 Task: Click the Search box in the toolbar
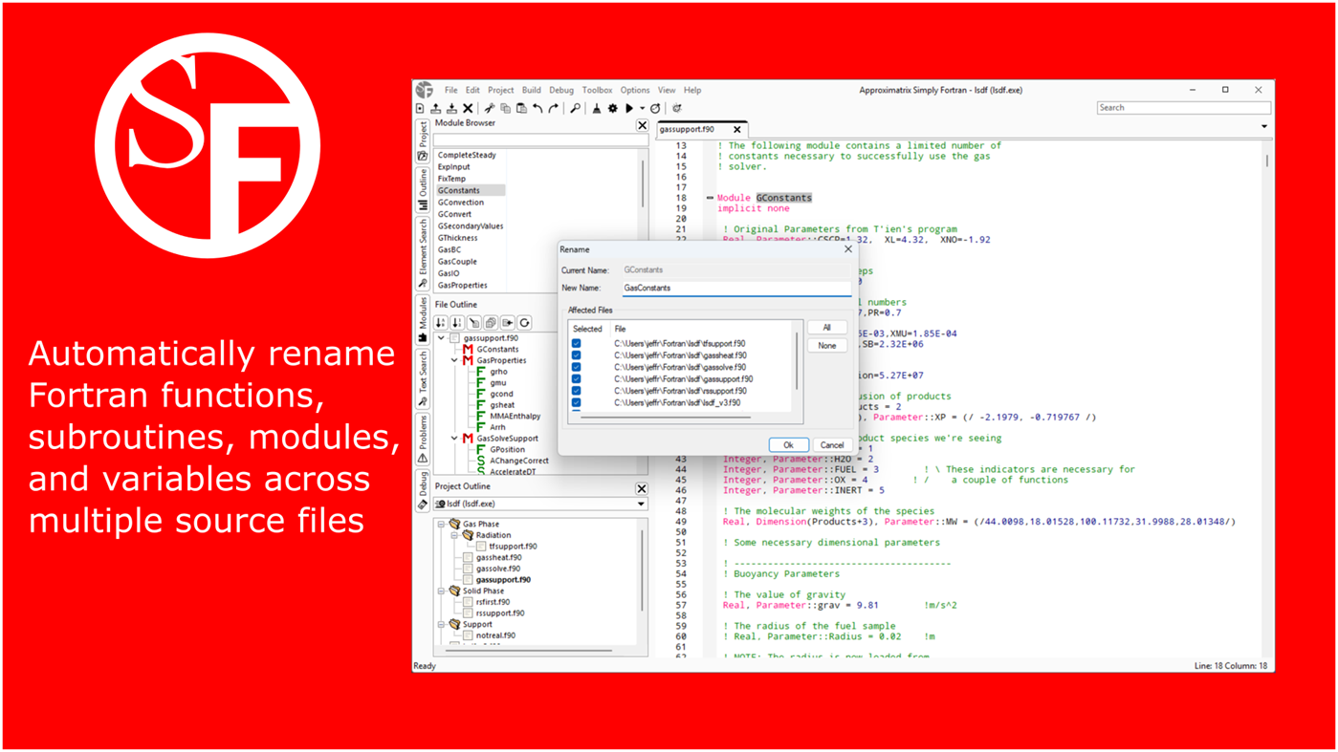point(1183,108)
